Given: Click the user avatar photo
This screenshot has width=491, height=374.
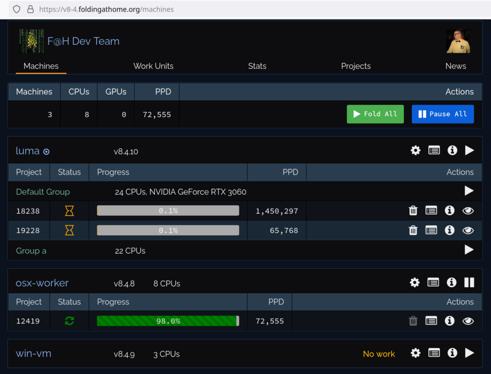Looking at the screenshot, I should pos(458,41).
